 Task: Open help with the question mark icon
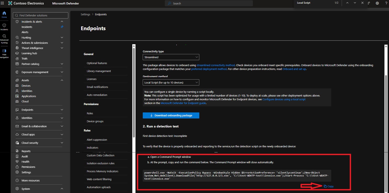pyautogui.click(x=386, y=3)
